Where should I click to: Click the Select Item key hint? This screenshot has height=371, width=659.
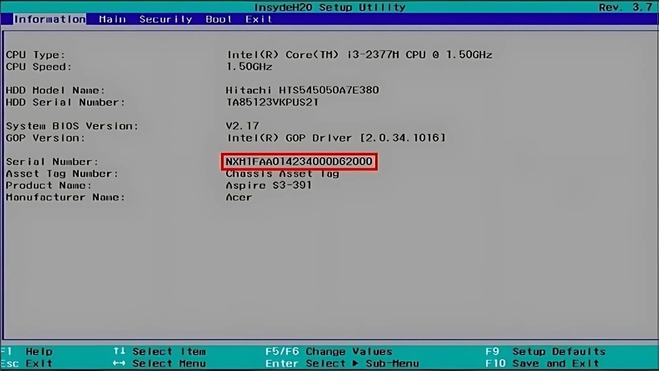(x=159, y=352)
